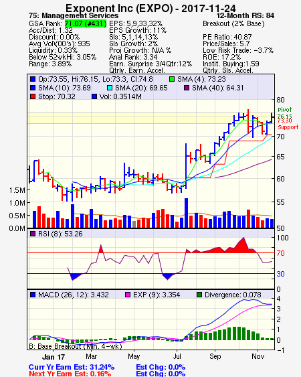This screenshot has width=301, height=377.
Task: Click the green SMA (4) legend swatch
Action: (172, 79)
